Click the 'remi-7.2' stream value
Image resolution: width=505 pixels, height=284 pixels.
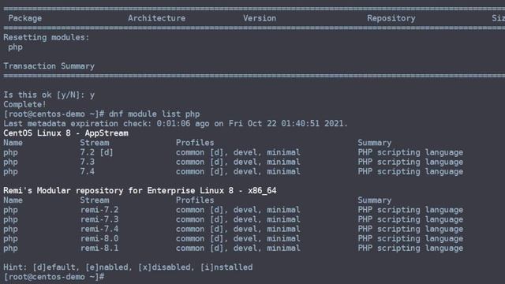point(99,210)
